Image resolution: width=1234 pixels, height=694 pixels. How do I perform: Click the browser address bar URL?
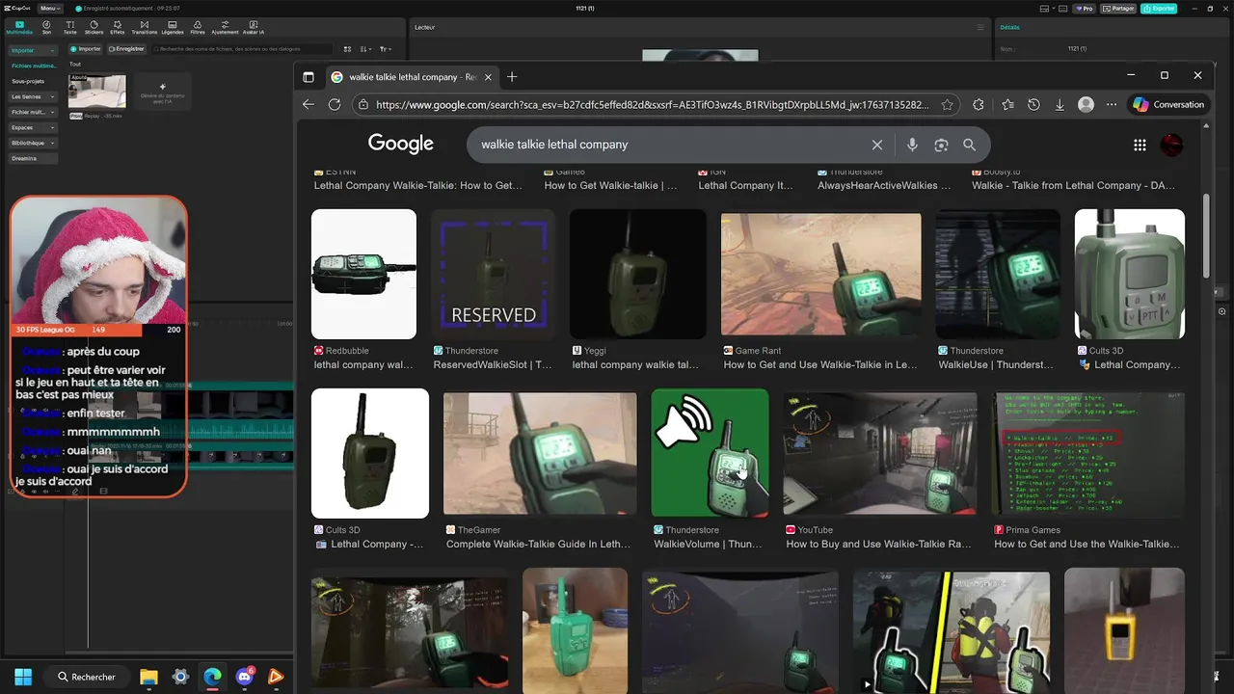coord(652,104)
